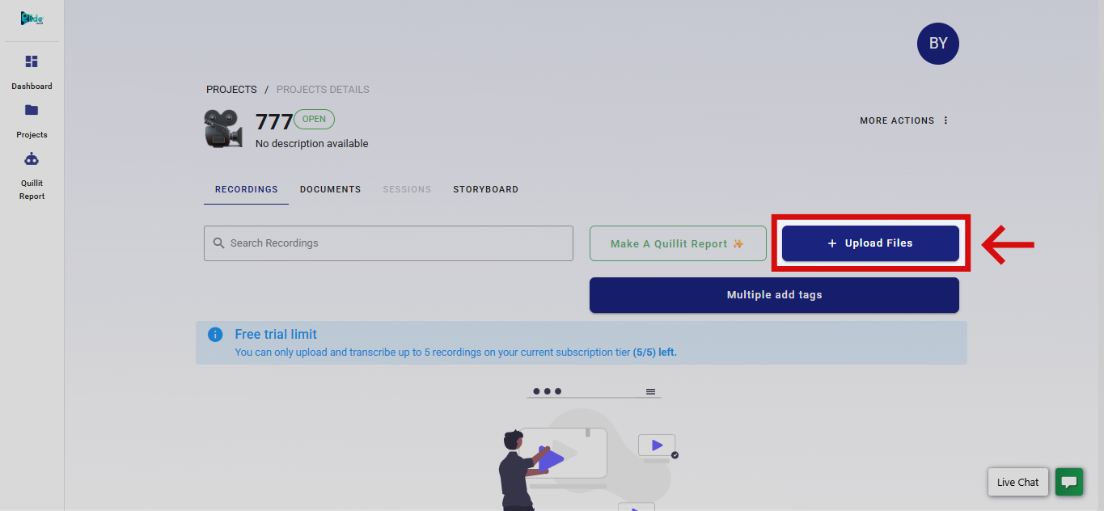Switch to the RECORDINGS tab
Image resolution: width=1104 pixels, height=511 pixels.
246,189
